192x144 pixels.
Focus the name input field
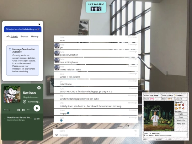click(96, 131)
